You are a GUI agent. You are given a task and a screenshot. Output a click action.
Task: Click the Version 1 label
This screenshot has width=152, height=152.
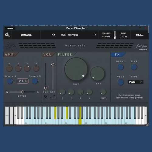point(143,50)
